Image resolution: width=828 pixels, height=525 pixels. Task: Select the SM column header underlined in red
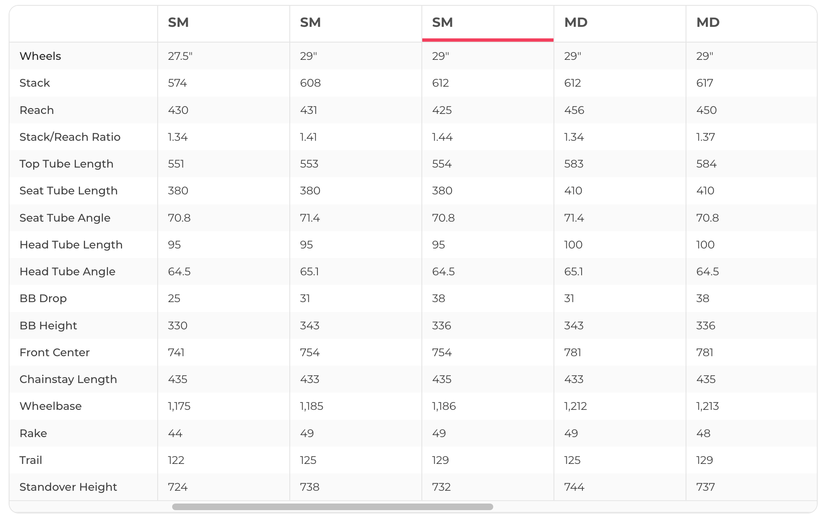click(442, 22)
